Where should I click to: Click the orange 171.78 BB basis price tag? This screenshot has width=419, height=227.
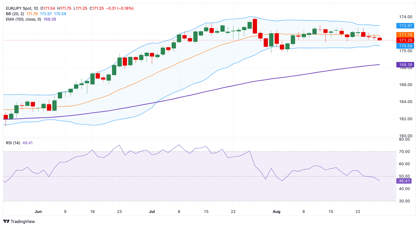tap(405, 35)
